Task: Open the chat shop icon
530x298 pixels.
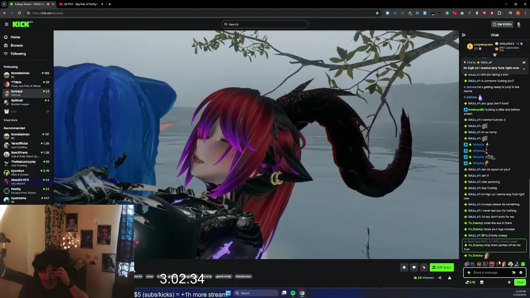Action: 482,282
